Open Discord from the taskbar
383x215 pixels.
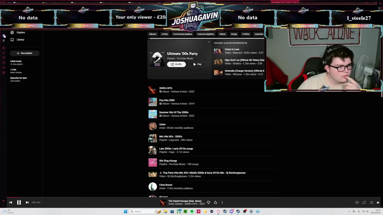pos(232,211)
